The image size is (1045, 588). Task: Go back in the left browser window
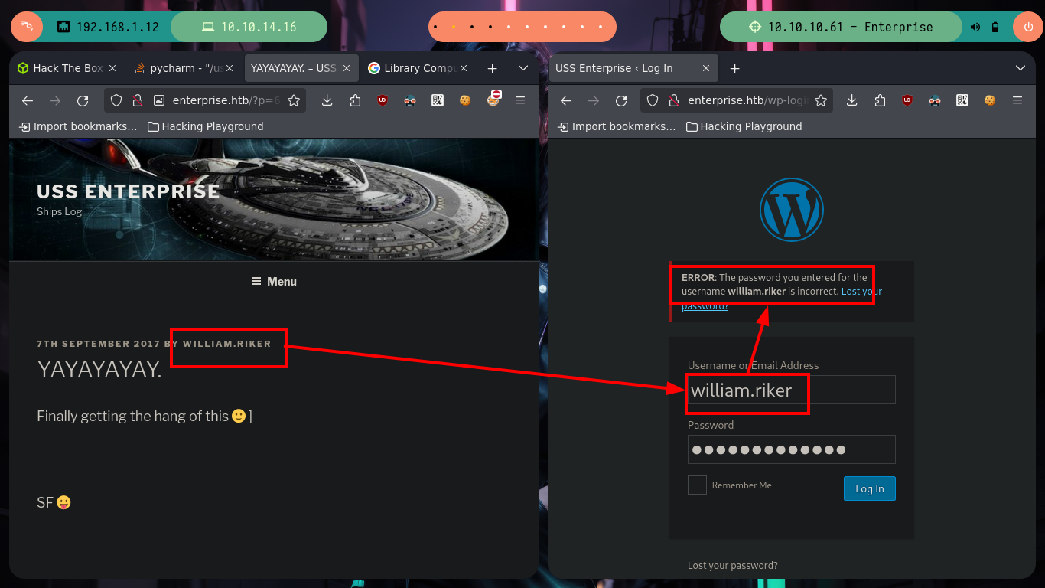(x=28, y=100)
